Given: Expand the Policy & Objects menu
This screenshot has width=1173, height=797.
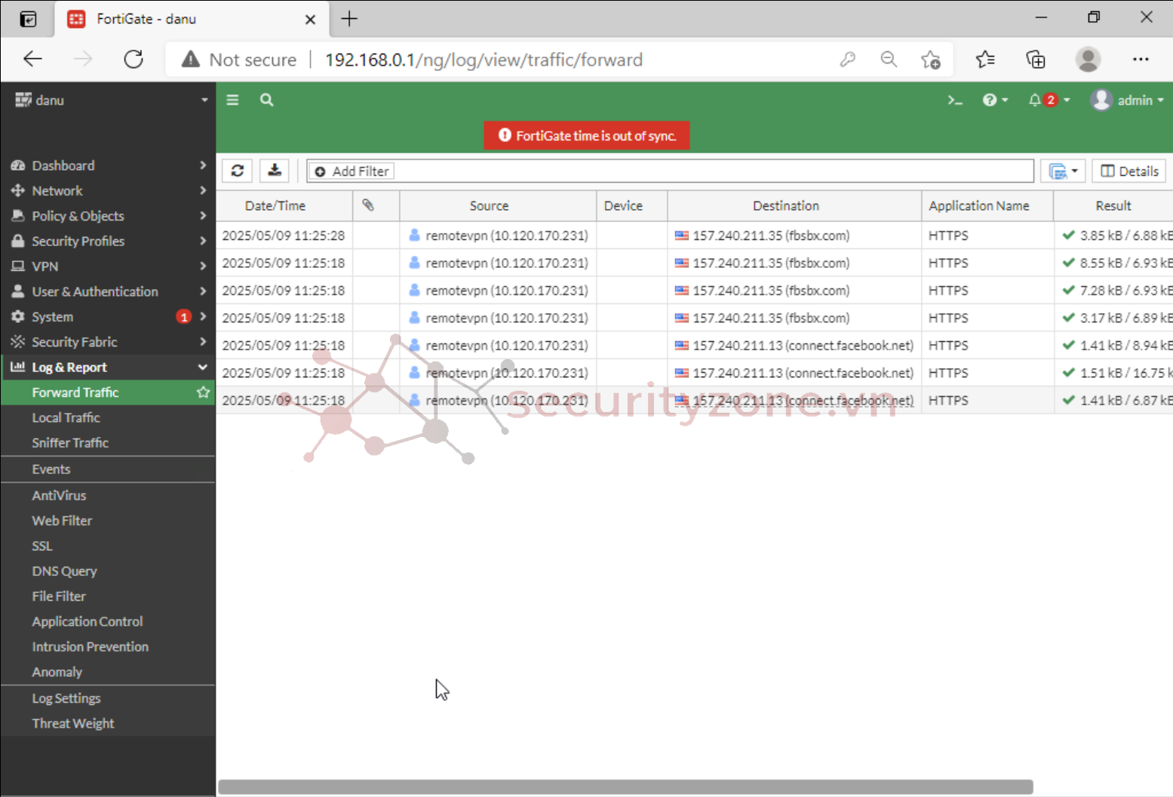Looking at the screenshot, I should (108, 216).
